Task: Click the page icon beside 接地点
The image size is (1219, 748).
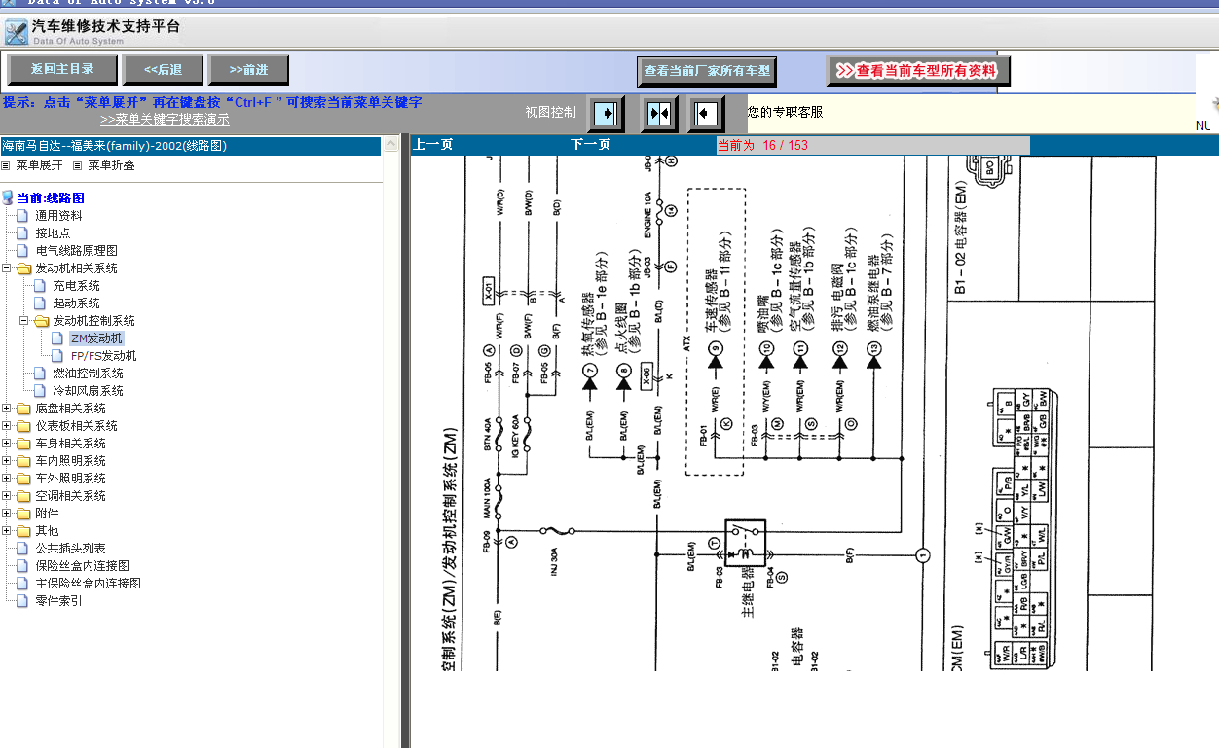Action: point(23,233)
